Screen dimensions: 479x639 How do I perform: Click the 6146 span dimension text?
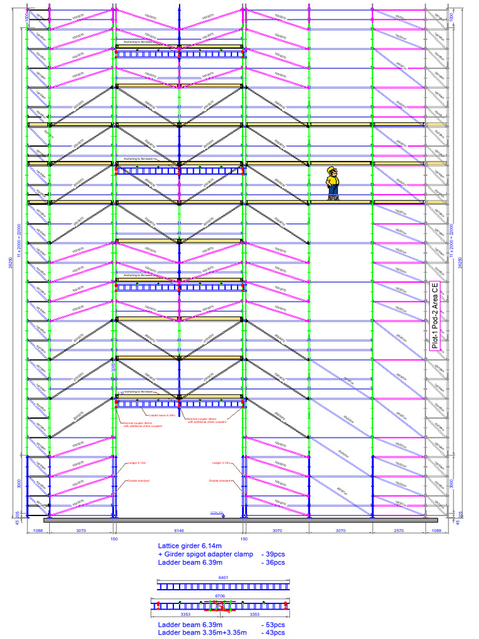point(179,530)
